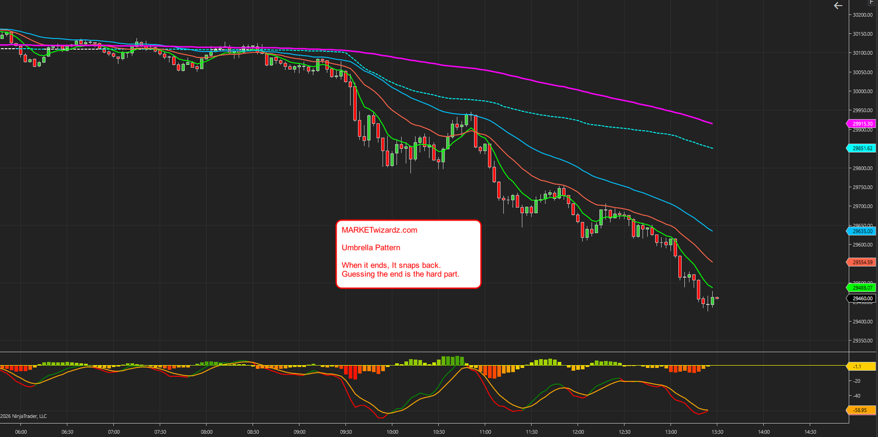Click the Umbrella Pattern text line
This screenshot has height=437, width=878.
click(371, 248)
